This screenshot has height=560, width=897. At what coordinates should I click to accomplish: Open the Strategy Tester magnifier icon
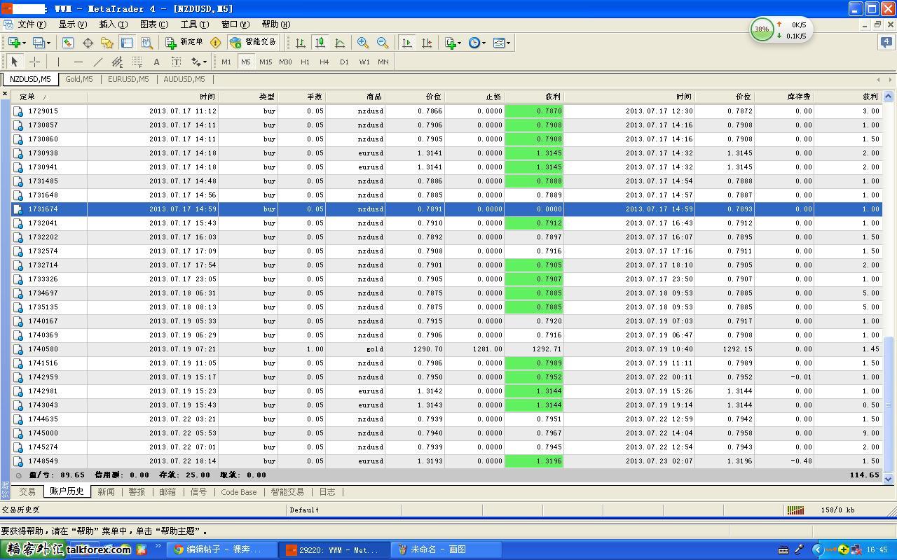146,43
